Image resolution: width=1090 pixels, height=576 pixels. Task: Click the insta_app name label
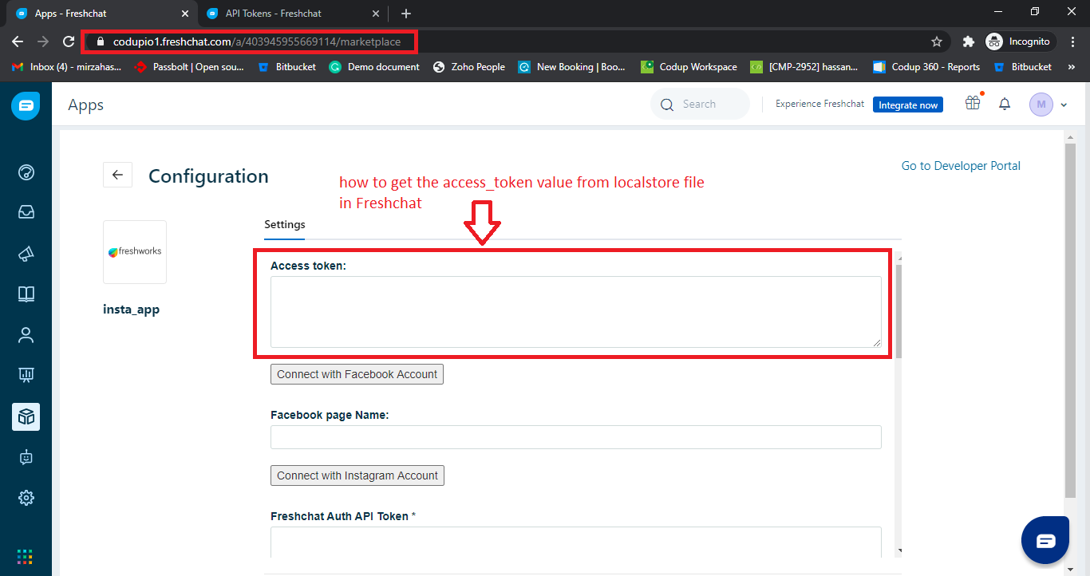coord(132,310)
